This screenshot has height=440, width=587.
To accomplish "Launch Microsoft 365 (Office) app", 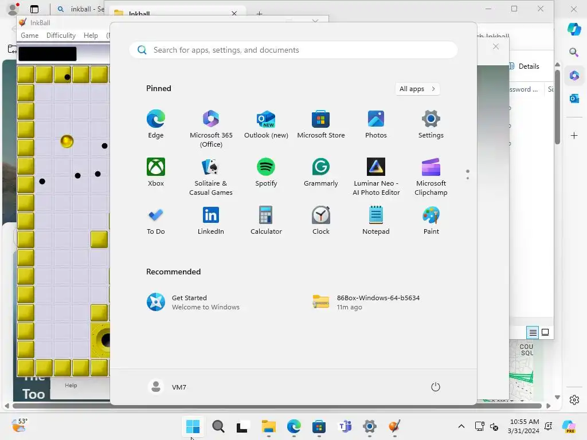I will click(211, 129).
